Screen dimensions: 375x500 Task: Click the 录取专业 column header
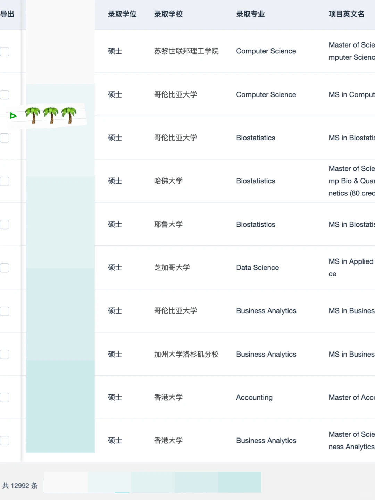click(250, 14)
